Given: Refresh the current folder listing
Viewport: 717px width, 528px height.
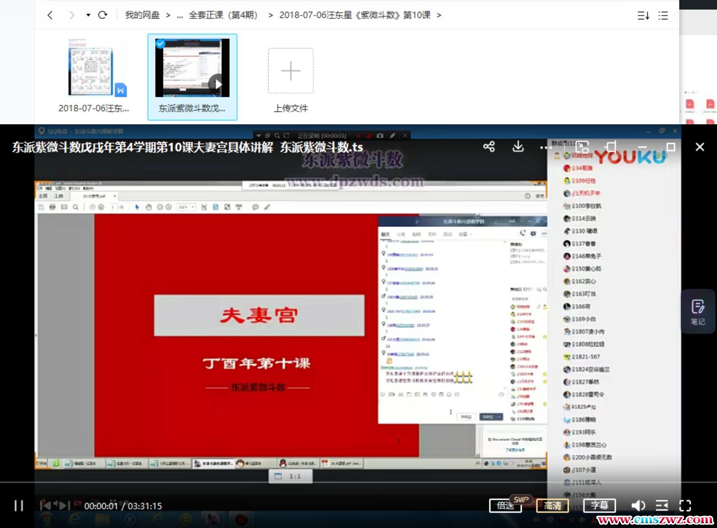Looking at the screenshot, I should tap(103, 15).
